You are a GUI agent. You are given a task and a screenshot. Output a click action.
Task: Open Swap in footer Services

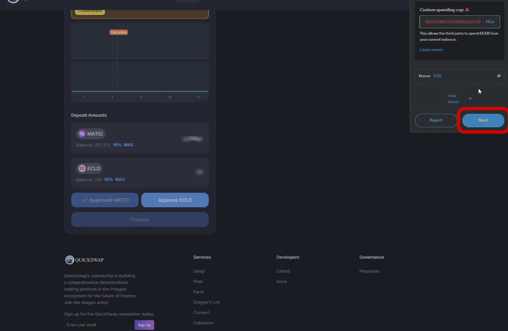pyautogui.click(x=199, y=271)
